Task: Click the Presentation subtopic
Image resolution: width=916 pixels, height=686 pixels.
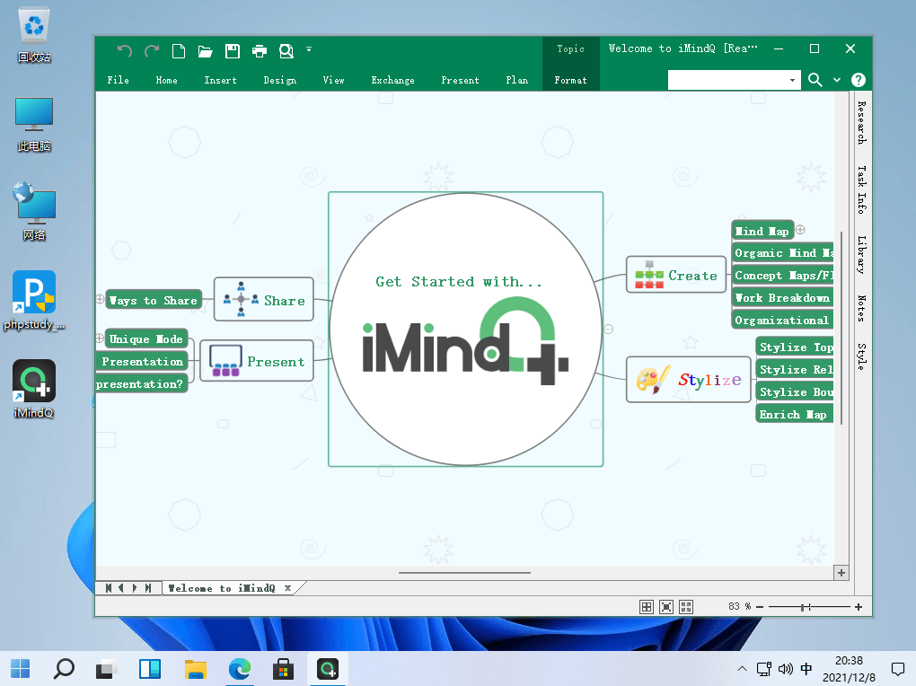Action: pos(142,361)
